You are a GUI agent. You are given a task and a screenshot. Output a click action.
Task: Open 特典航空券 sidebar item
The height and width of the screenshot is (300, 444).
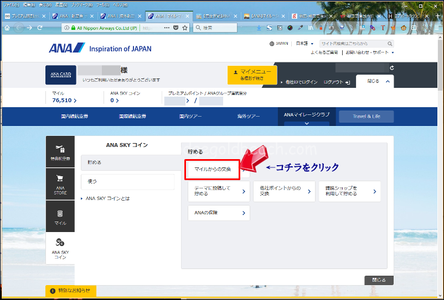click(x=60, y=152)
